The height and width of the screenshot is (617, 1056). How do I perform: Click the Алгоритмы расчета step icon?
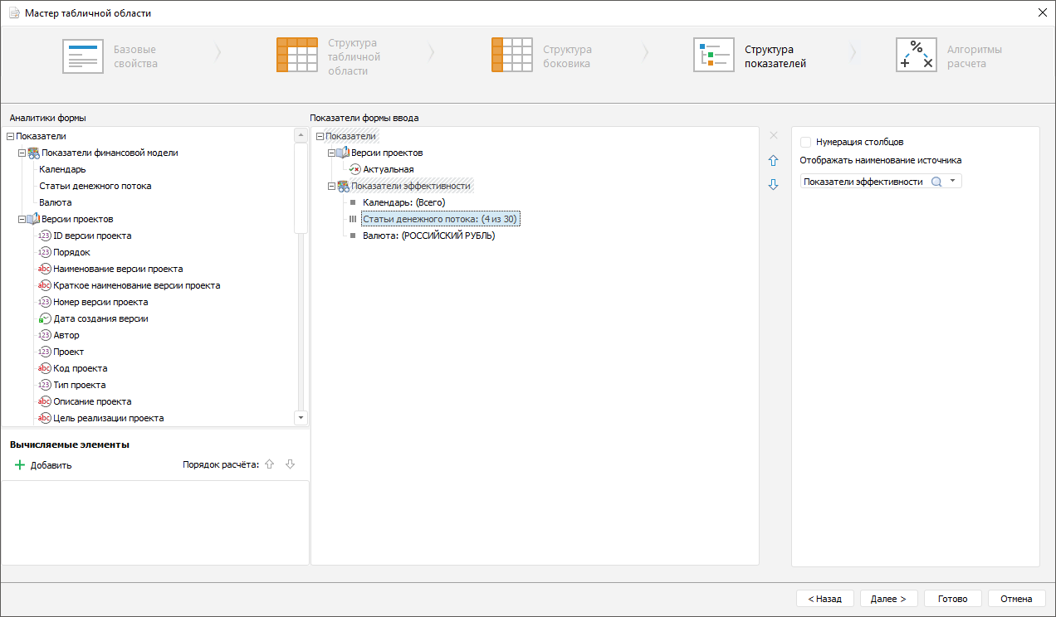(x=917, y=56)
